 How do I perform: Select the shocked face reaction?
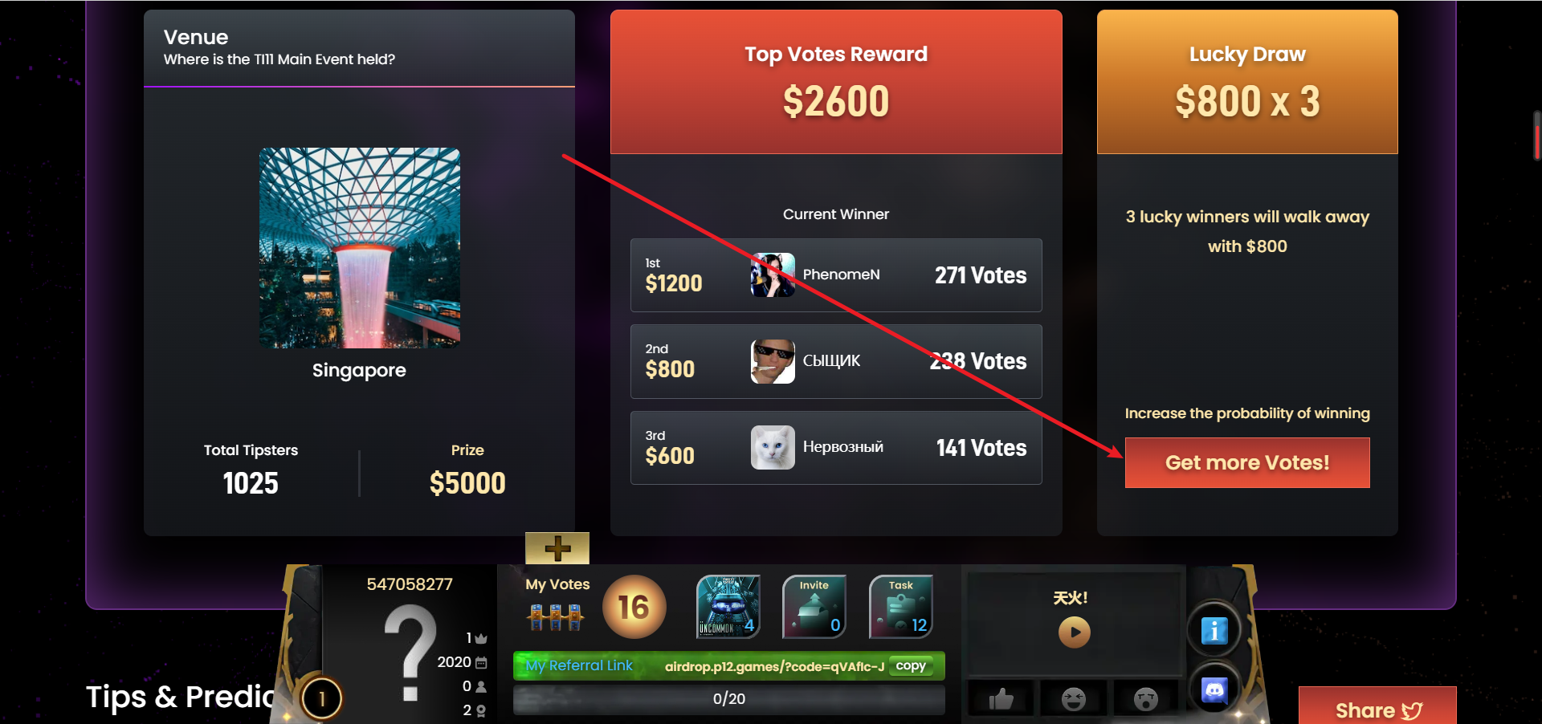[x=1145, y=698]
